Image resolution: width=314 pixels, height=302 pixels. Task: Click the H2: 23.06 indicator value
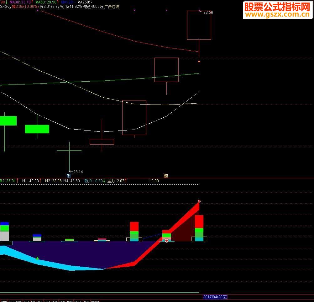53,181
